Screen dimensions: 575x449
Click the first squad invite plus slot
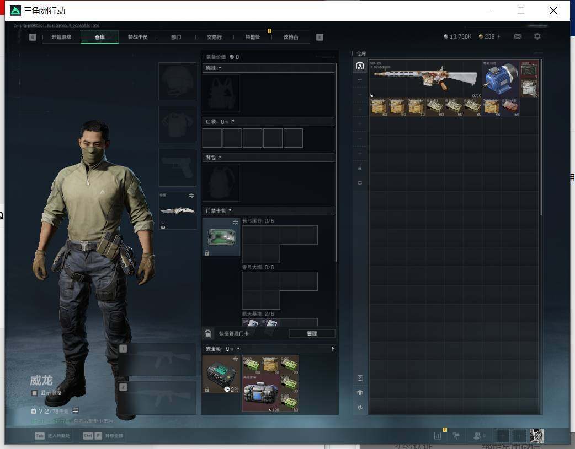click(x=503, y=436)
